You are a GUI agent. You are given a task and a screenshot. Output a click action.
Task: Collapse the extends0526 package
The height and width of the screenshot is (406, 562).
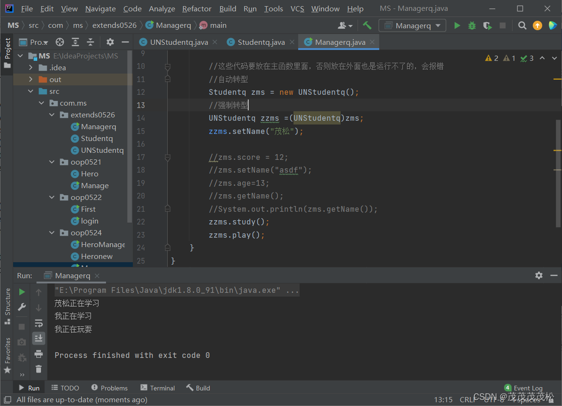pos(52,115)
